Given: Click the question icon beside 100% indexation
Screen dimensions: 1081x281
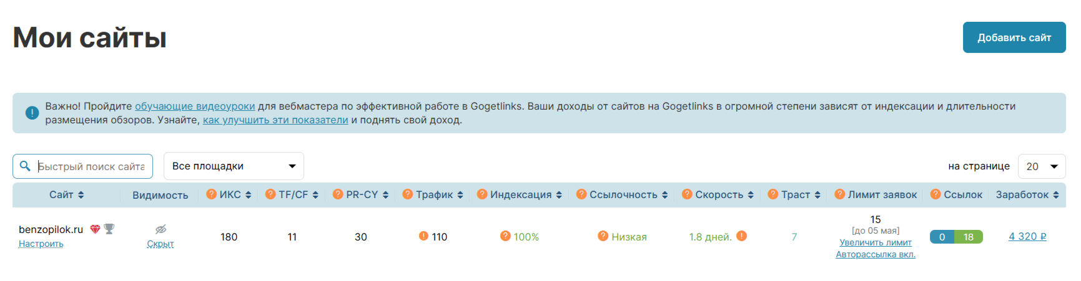Looking at the screenshot, I should pos(505,236).
